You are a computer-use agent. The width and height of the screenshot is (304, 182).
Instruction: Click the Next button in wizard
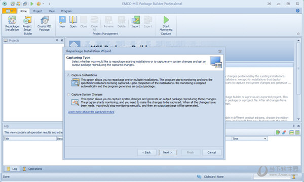pos(168,152)
